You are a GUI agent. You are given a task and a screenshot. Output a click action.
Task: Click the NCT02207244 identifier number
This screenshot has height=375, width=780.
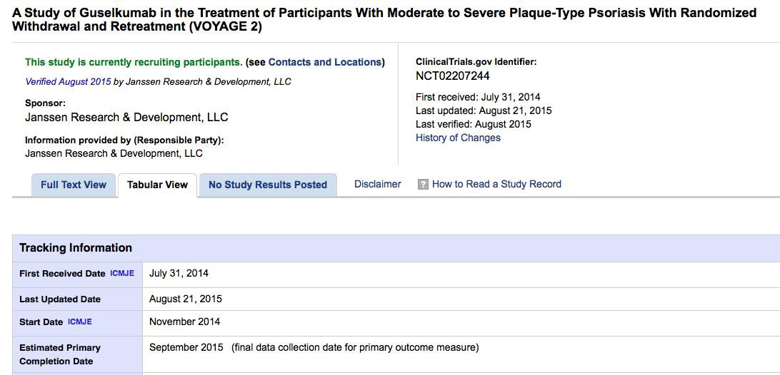coord(453,76)
